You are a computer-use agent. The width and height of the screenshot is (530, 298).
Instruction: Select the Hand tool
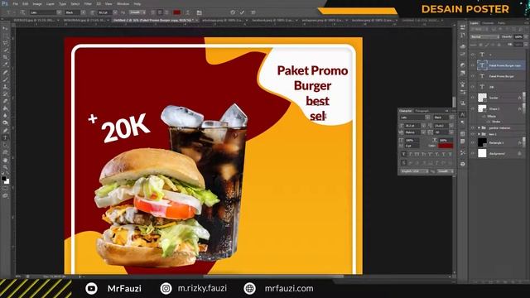click(x=6, y=160)
